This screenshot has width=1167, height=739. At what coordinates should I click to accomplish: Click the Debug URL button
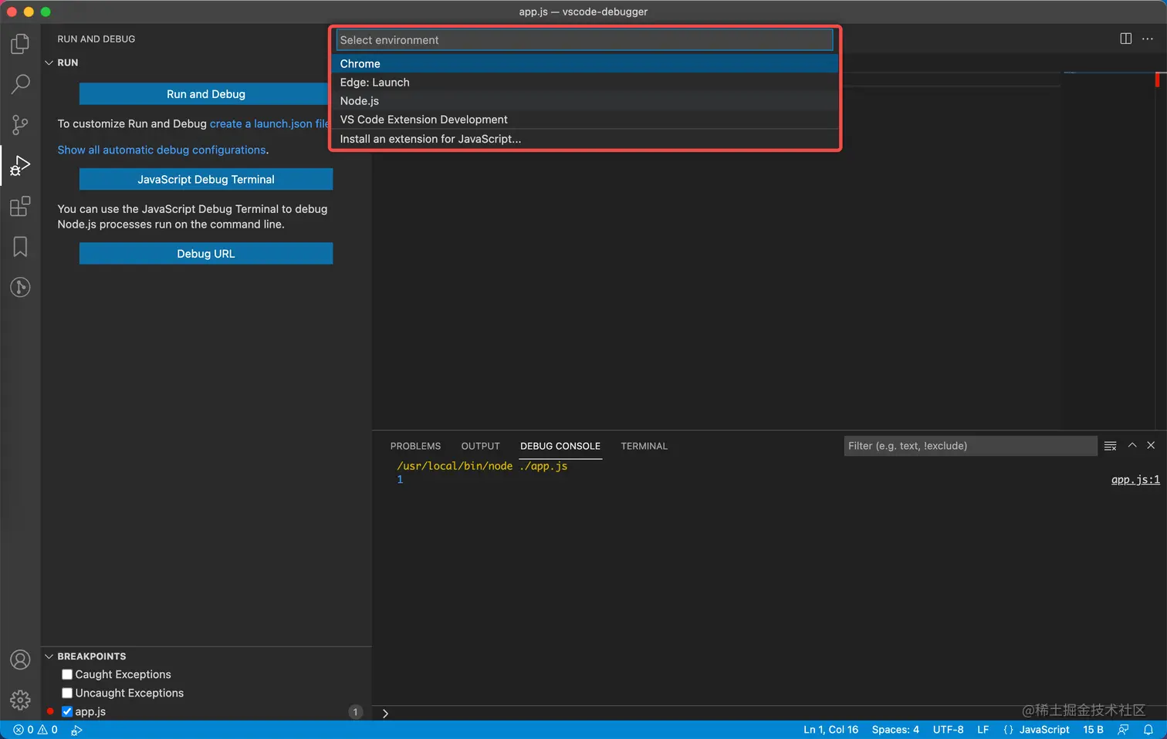pos(205,253)
